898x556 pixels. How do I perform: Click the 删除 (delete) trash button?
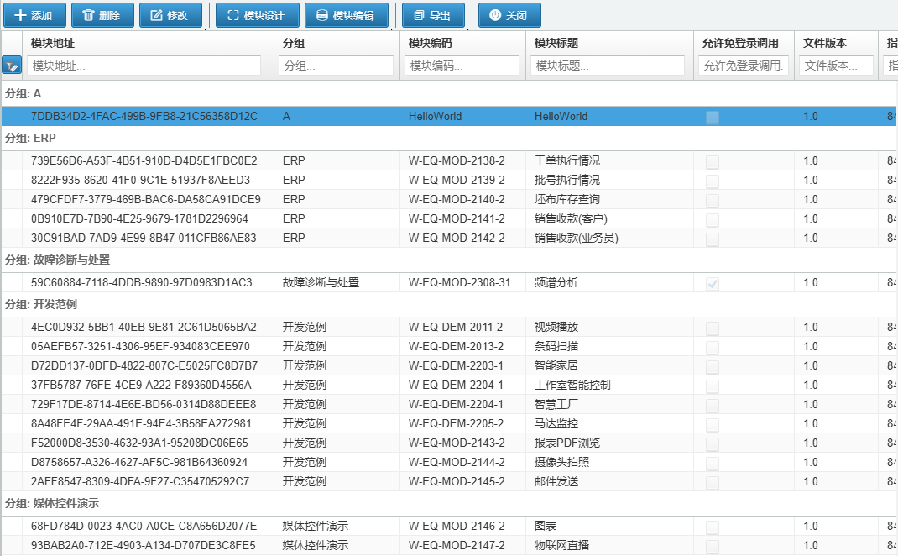102,15
